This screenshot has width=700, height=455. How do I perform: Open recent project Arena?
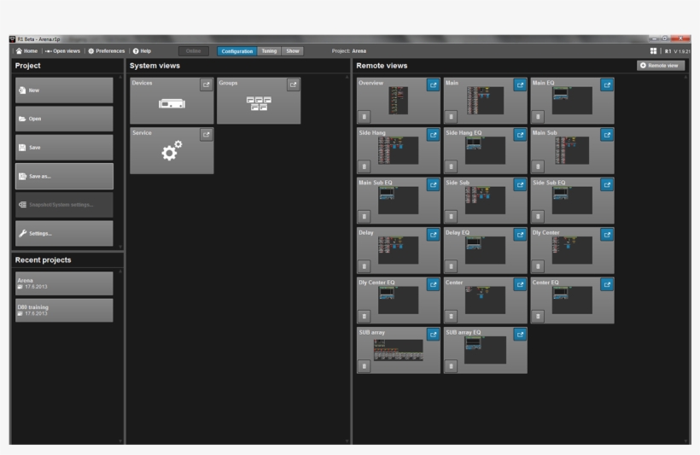coord(64,283)
